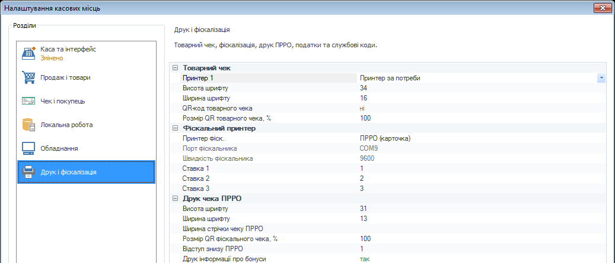Click the Ставка 2 value field
Screen dimensions: 615x263
[x=482, y=178]
